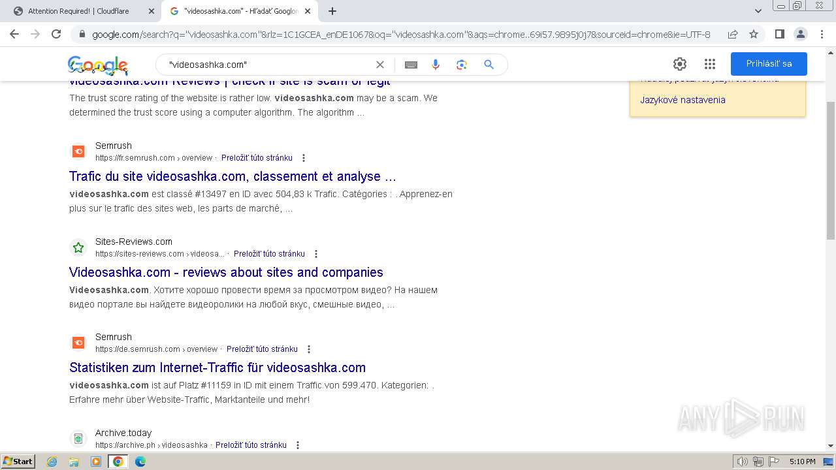Click in the Google search input field
Image resolution: width=836 pixels, height=470 pixels.
tap(268, 65)
